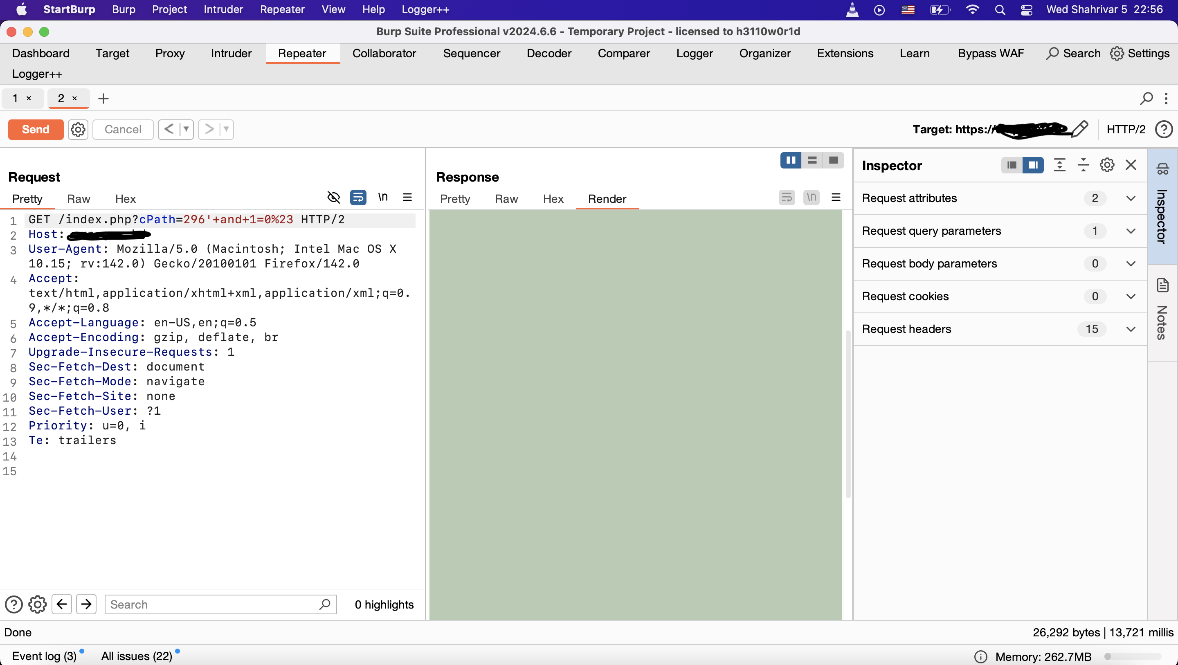Click the edit target pencil icon
Viewport: 1178px width, 665px height.
(1080, 129)
